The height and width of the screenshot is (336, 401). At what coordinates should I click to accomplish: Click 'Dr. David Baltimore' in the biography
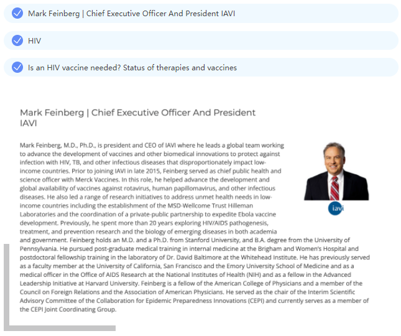[x=192, y=258]
